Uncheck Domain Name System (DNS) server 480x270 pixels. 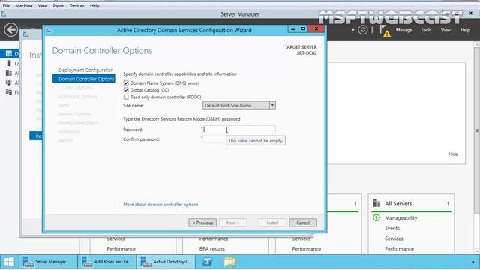tap(126, 83)
